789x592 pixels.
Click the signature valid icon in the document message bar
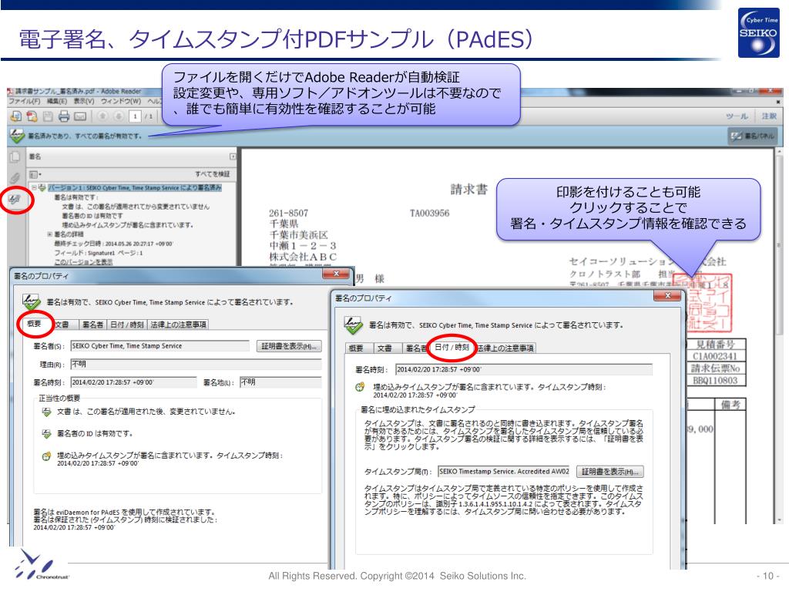coord(17,136)
